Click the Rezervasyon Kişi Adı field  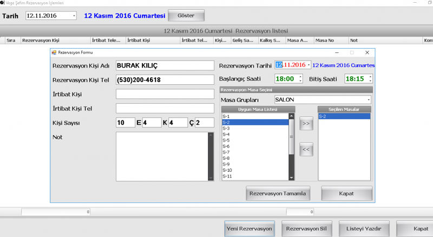(x=165, y=65)
